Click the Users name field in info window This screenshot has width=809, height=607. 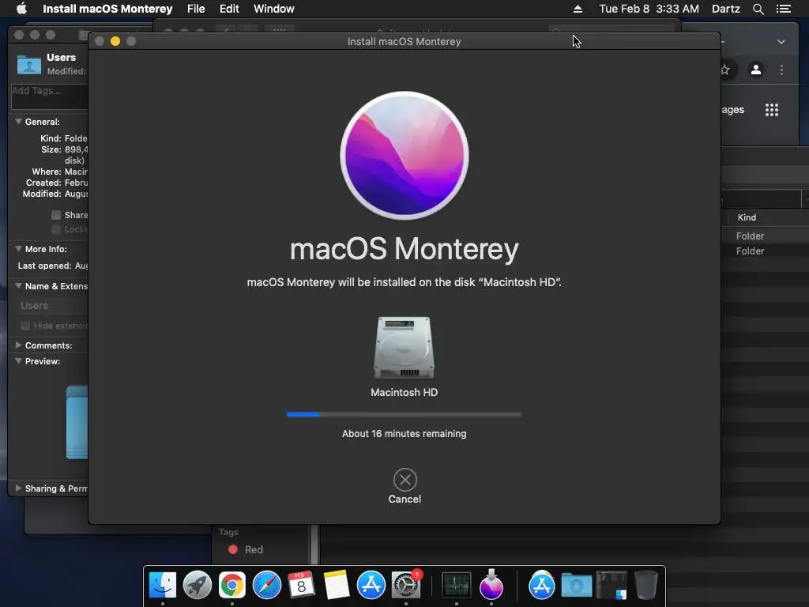[x=51, y=306]
